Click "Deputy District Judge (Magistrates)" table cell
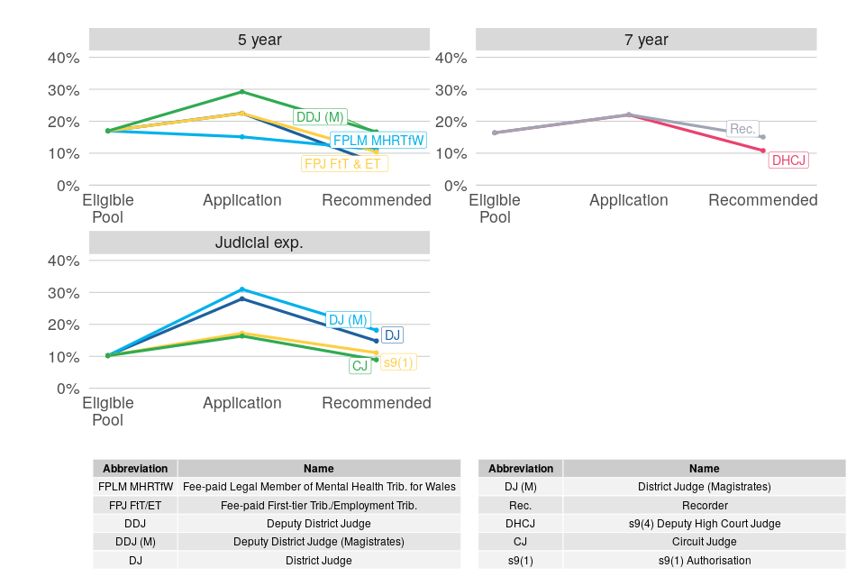Viewport: 865px width, 577px height. pyautogui.click(x=319, y=542)
